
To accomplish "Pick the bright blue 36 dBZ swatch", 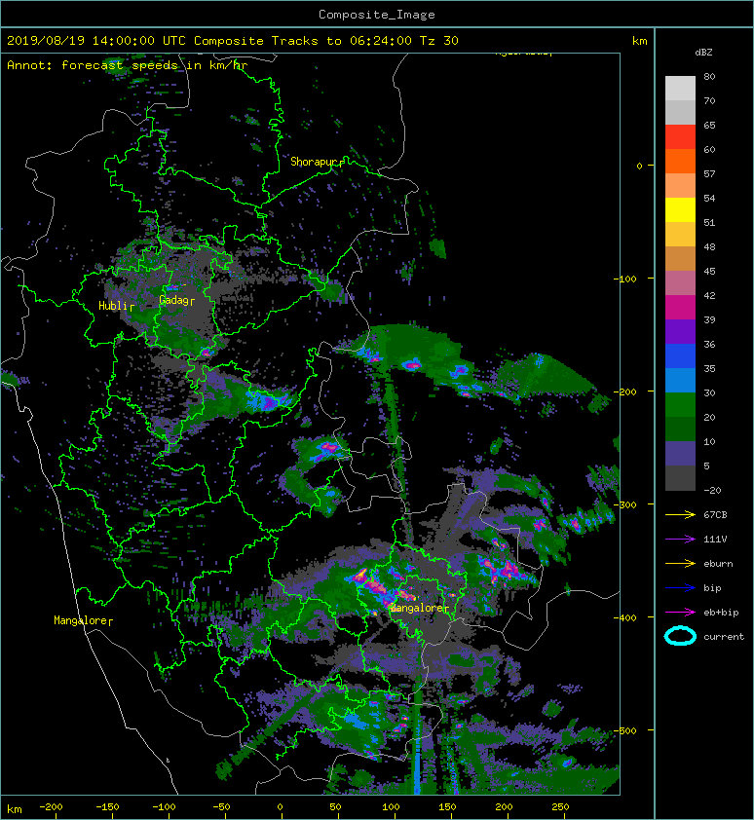I will click(x=680, y=355).
